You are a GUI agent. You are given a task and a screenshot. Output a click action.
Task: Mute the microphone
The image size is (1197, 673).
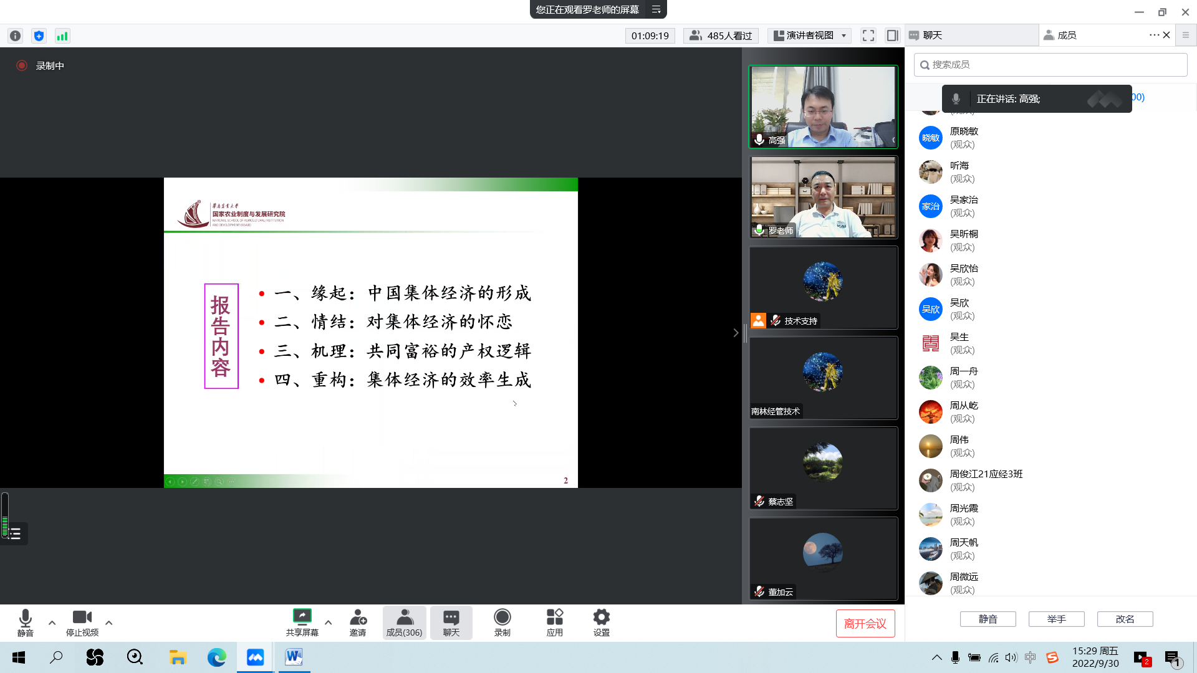(25, 623)
